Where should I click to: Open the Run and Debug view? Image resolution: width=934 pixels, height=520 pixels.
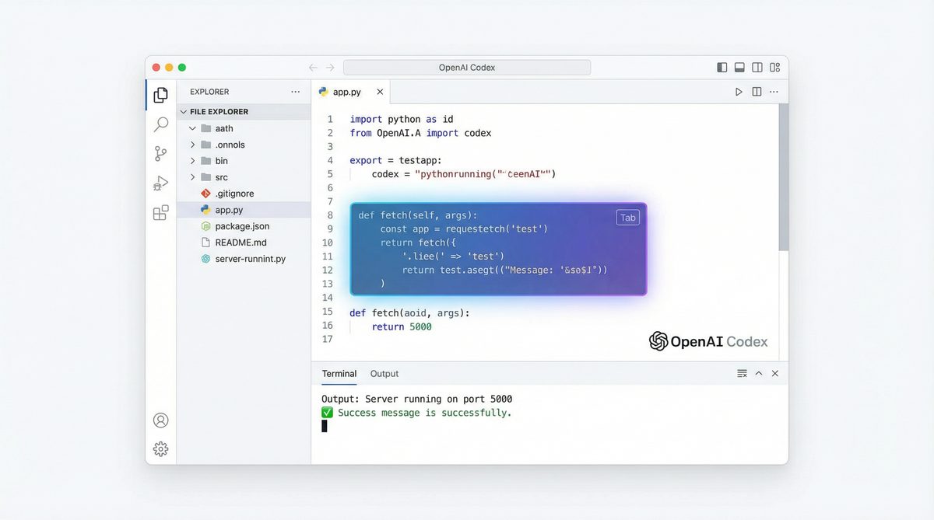pyautogui.click(x=160, y=183)
